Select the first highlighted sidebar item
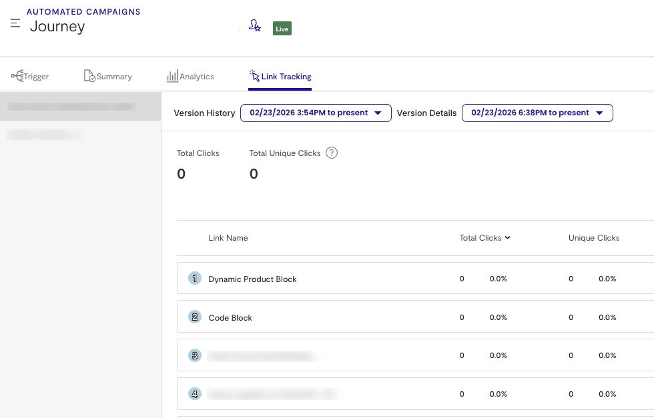The image size is (654, 418). [x=80, y=106]
